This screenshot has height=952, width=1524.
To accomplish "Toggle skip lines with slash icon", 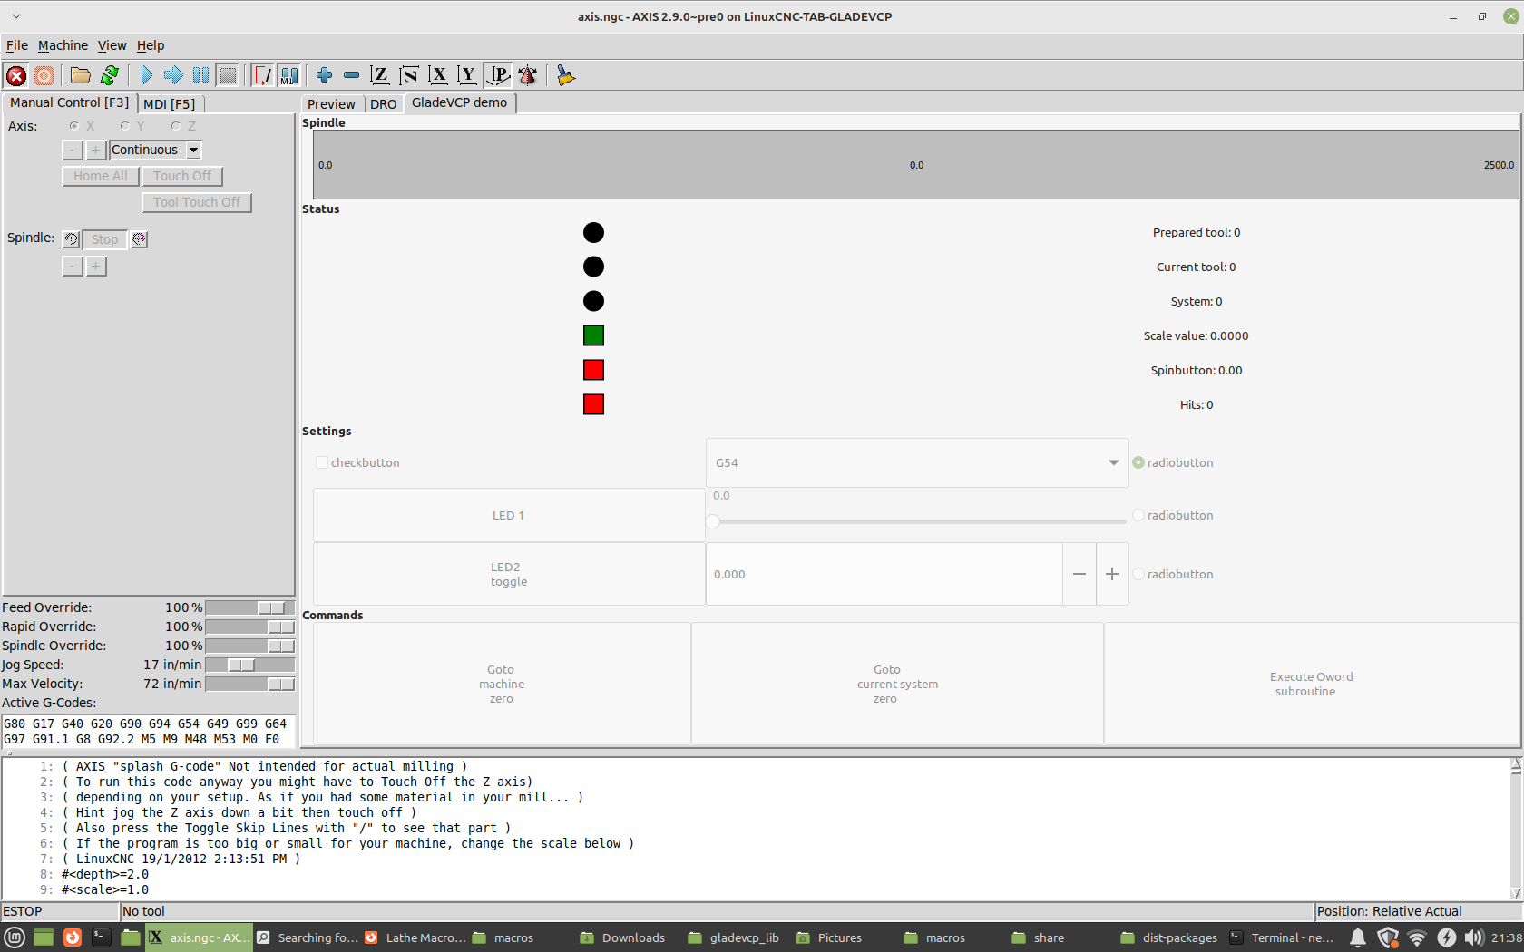I will tap(262, 75).
